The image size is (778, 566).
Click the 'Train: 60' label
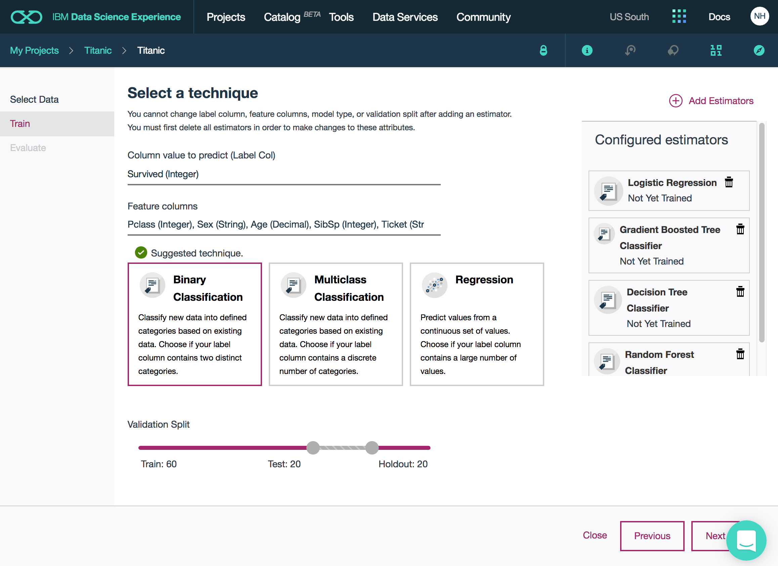click(159, 464)
